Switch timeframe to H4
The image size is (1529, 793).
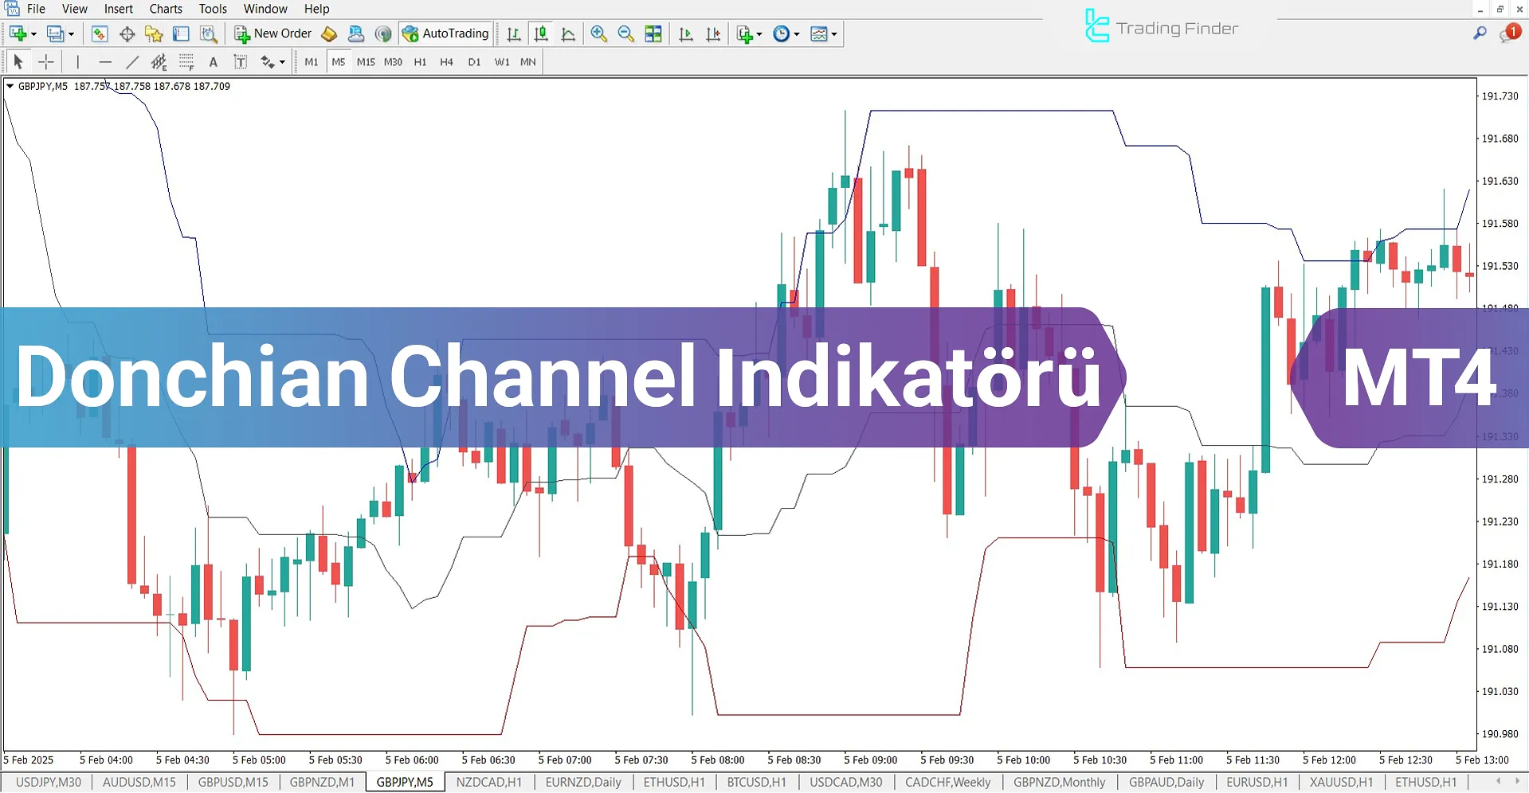coord(446,61)
